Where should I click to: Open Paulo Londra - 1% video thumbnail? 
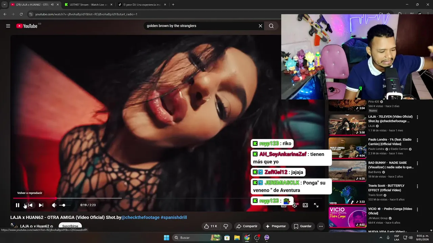(x=347, y=148)
